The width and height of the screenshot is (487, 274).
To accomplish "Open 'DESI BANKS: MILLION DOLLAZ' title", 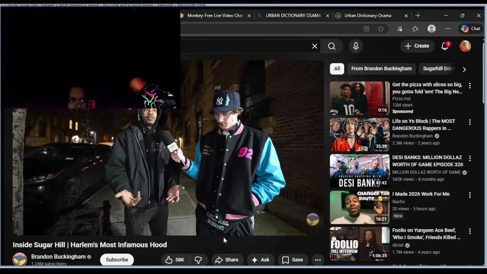I will [428, 161].
